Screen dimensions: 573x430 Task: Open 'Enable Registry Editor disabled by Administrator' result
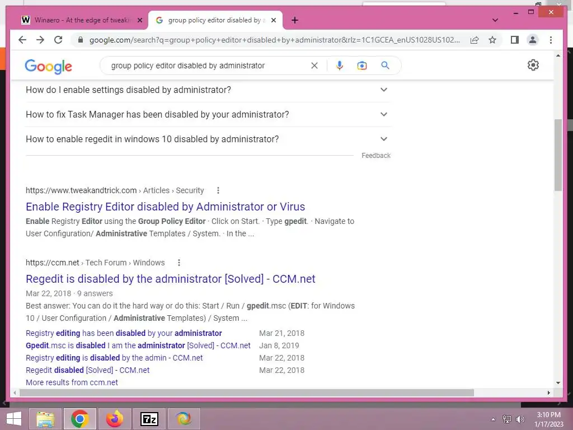165,207
